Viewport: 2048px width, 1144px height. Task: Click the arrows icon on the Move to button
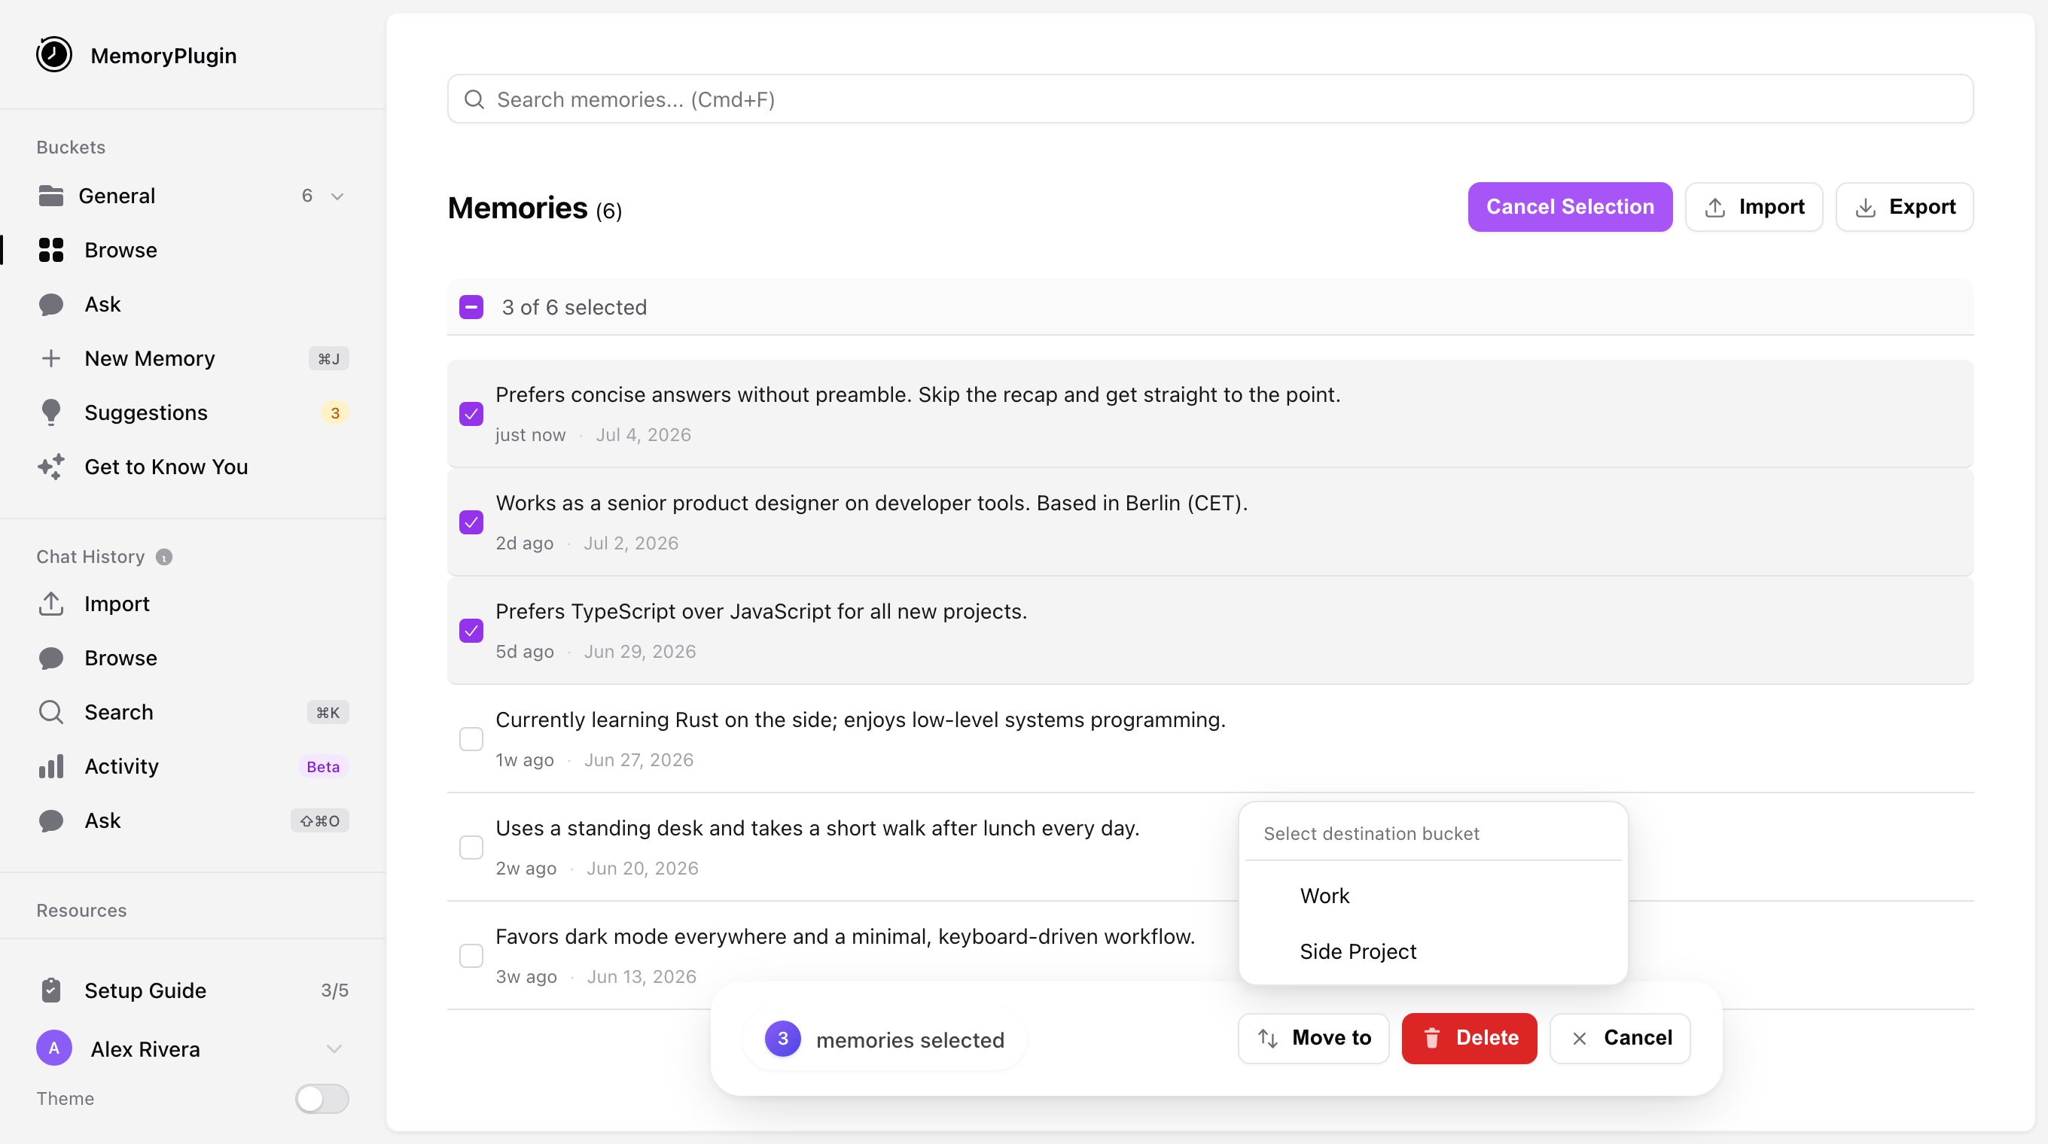click(1268, 1039)
